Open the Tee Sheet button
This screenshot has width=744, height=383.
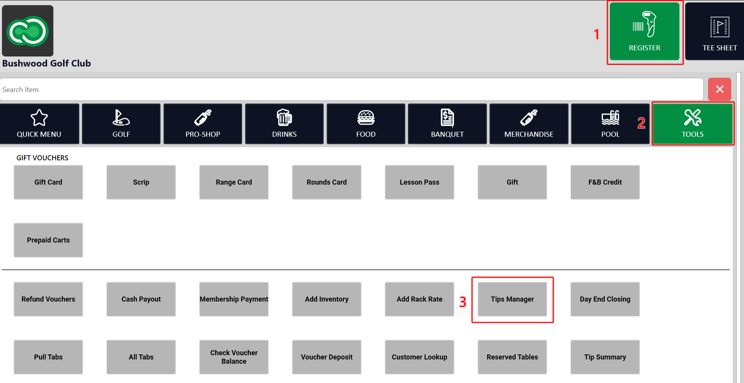click(715, 32)
